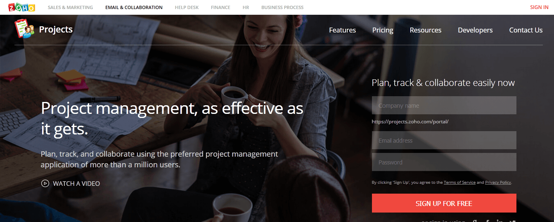
Task: Go to the Features page
Action: click(x=342, y=30)
